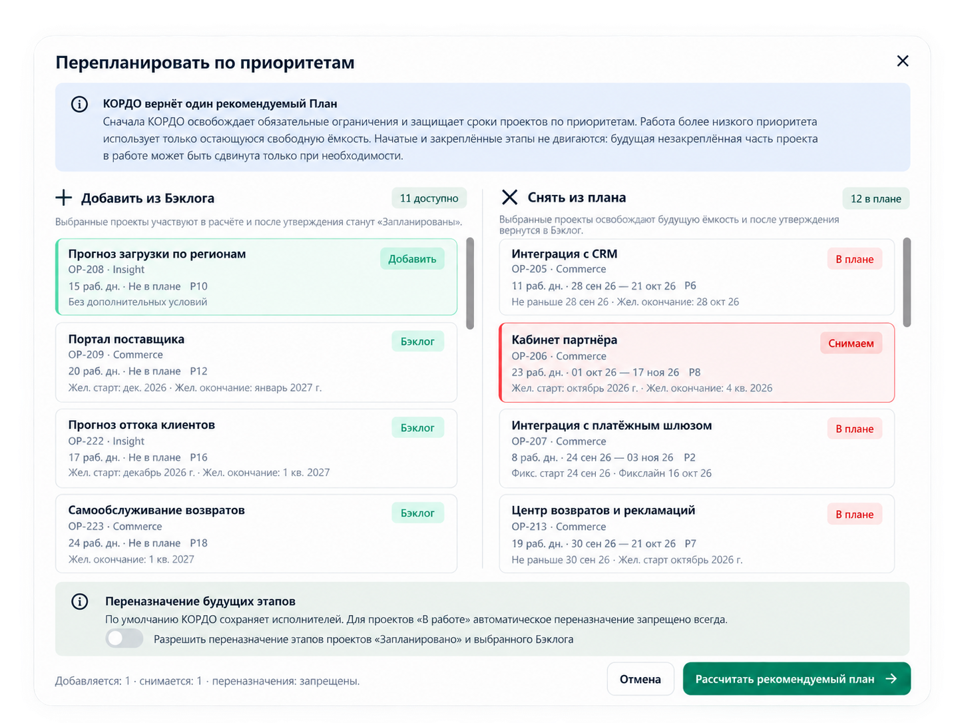Screen dimensions: 964x723
Task: Click the info icon in the blue banner
Action: tap(79, 104)
